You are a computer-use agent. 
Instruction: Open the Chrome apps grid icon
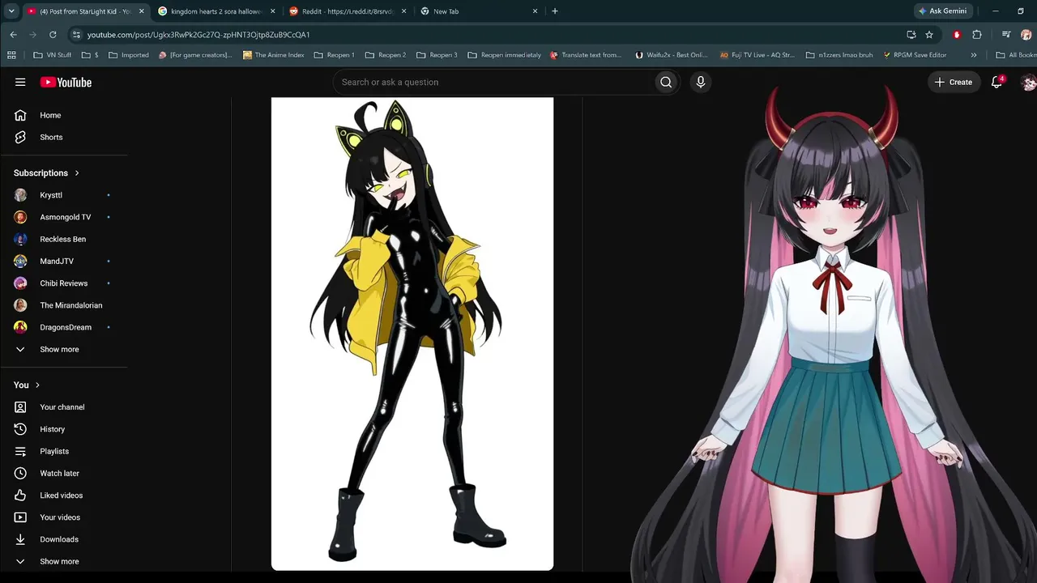[x=11, y=55]
